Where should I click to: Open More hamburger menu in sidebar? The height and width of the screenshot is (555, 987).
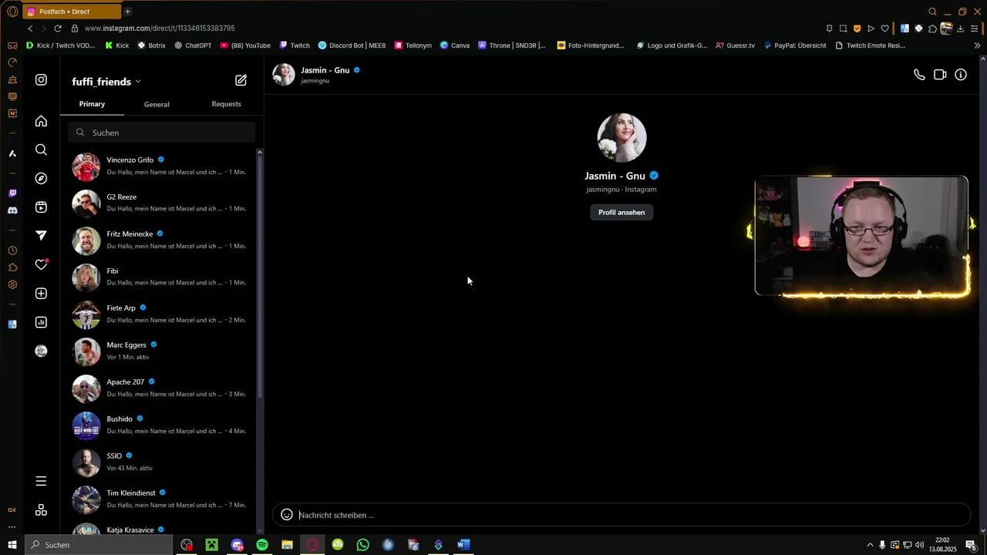click(x=41, y=481)
